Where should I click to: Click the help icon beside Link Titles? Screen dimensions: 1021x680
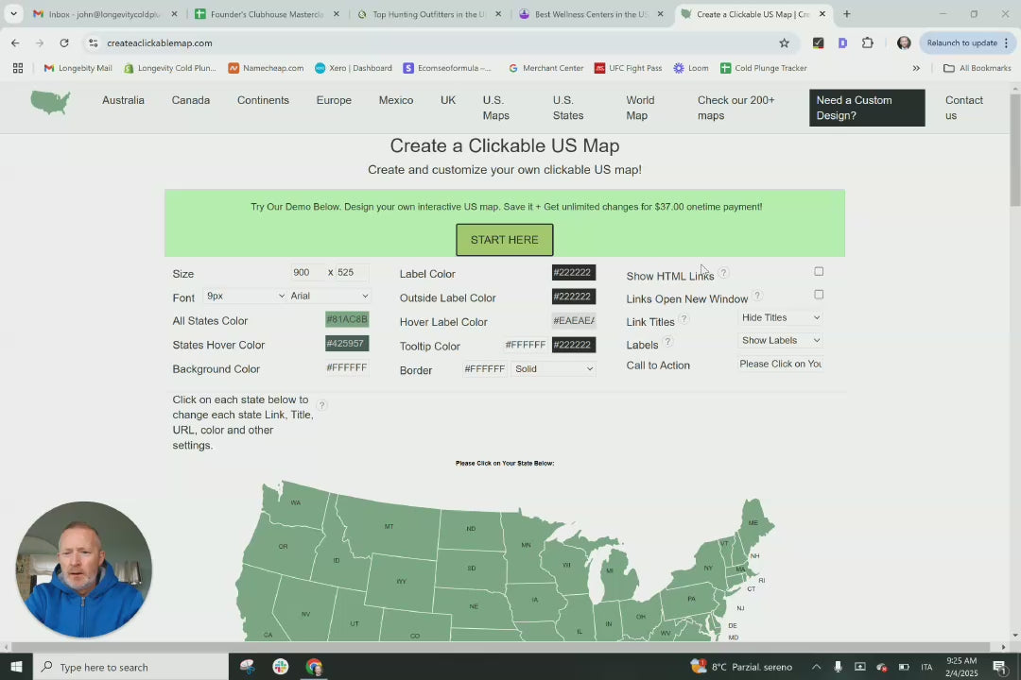(684, 319)
